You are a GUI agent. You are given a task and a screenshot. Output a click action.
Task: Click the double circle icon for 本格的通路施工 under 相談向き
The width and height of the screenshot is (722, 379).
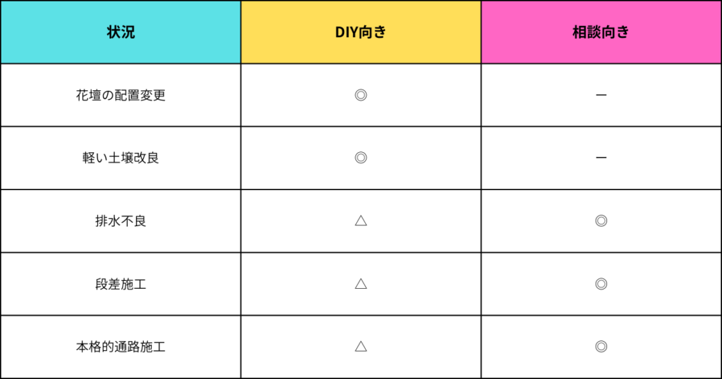[x=601, y=346]
